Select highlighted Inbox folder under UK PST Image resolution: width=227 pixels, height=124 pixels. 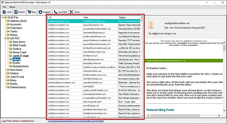point(16,59)
